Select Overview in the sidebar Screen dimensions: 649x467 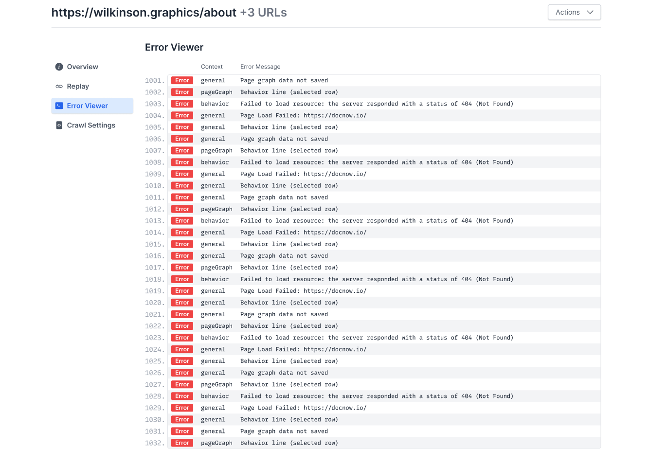tap(83, 67)
